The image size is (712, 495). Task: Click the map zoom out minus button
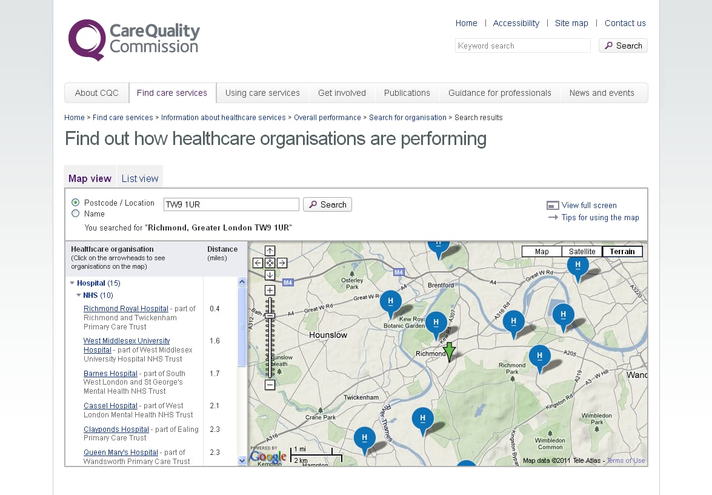tap(270, 385)
